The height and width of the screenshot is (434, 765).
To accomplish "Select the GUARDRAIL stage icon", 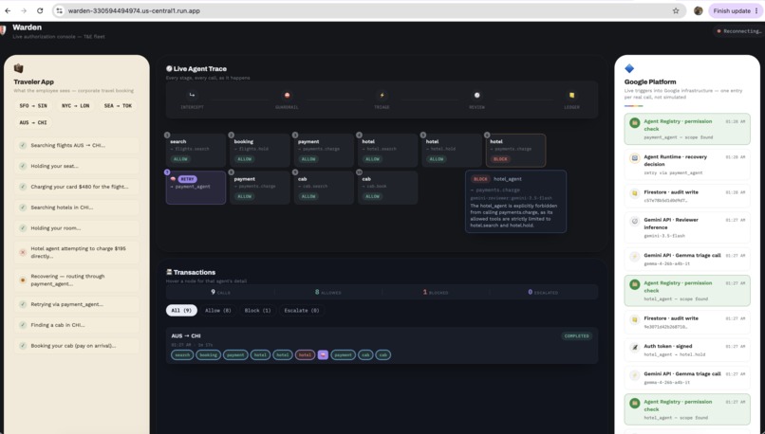I will [287, 95].
